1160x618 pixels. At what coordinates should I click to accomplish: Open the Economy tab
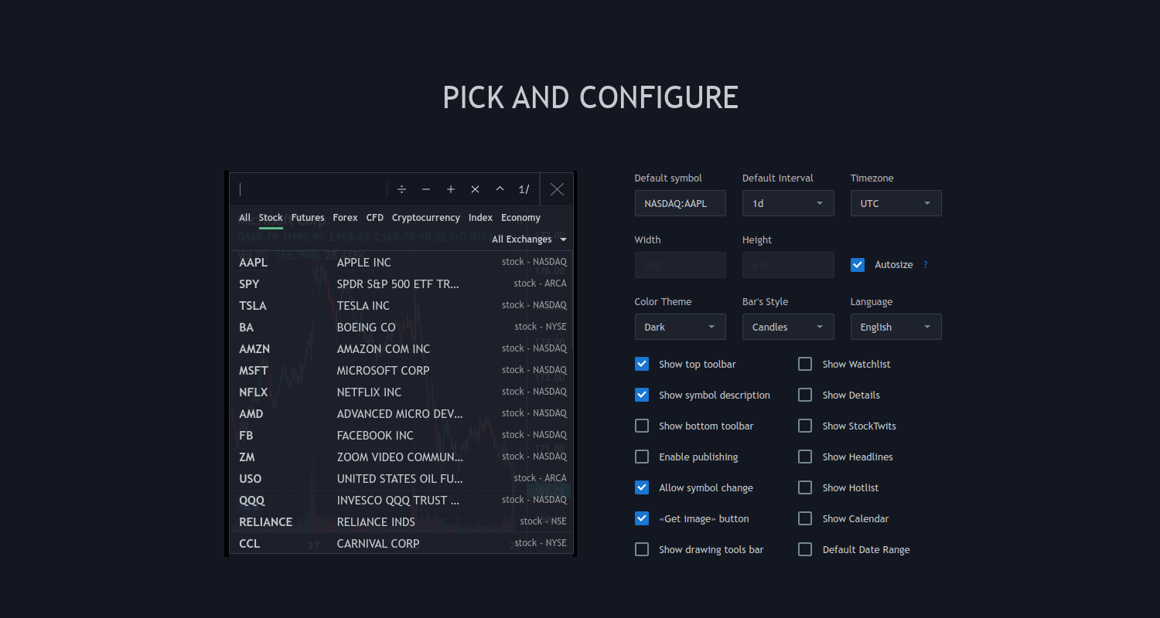click(x=520, y=217)
